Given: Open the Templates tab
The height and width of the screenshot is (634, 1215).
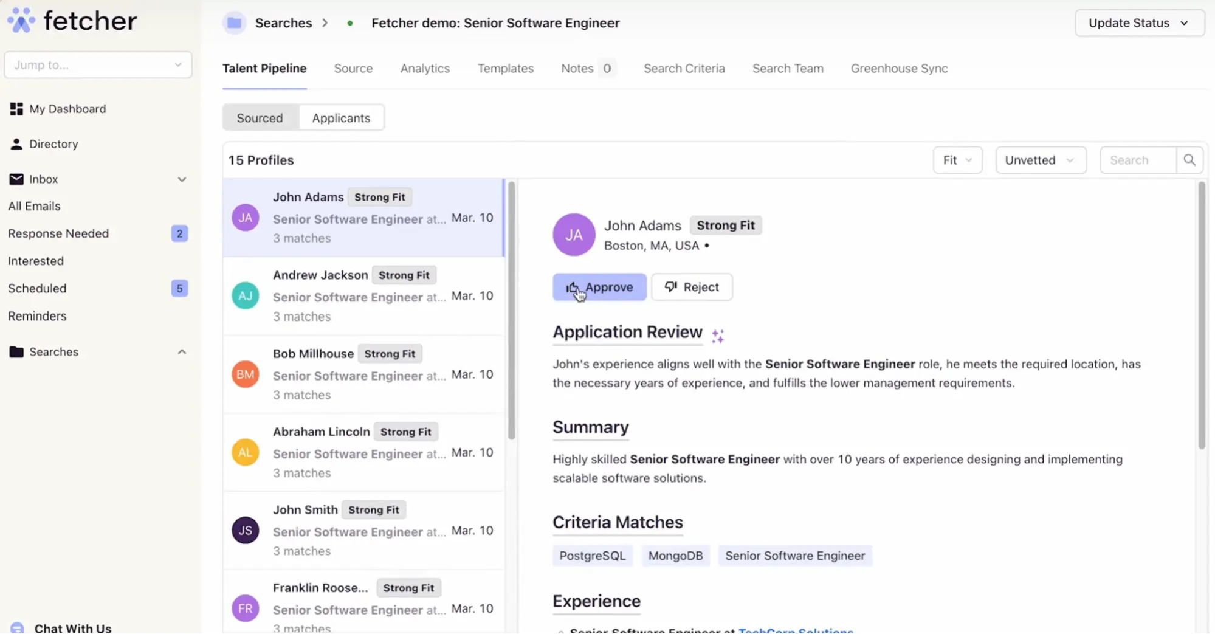Looking at the screenshot, I should [506, 69].
